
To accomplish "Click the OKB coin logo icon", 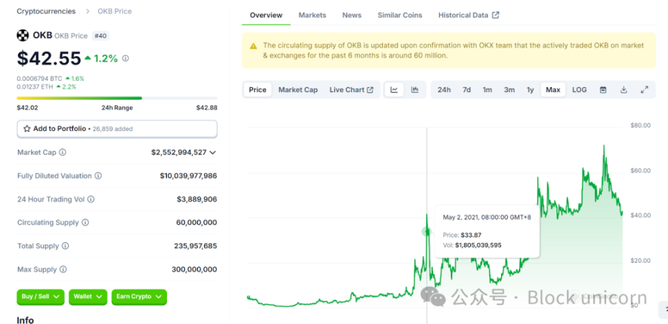I will point(23,35).
